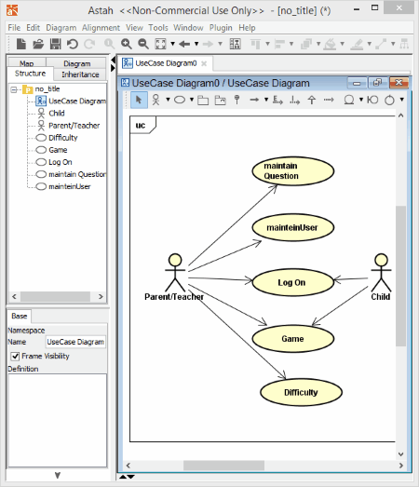Select the UseCase oval tool

tap(180, 100)
